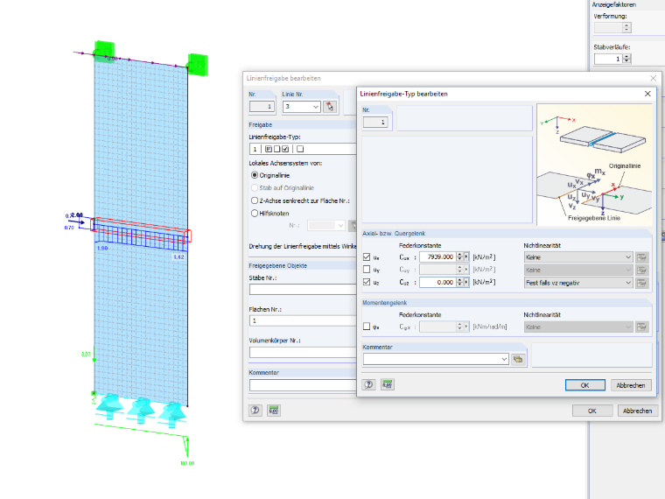Open Kommentar dropdown in Linienfreigabe-Typ dialog
This screenshot has width=665, height=499.
click(x=504, y=359)
